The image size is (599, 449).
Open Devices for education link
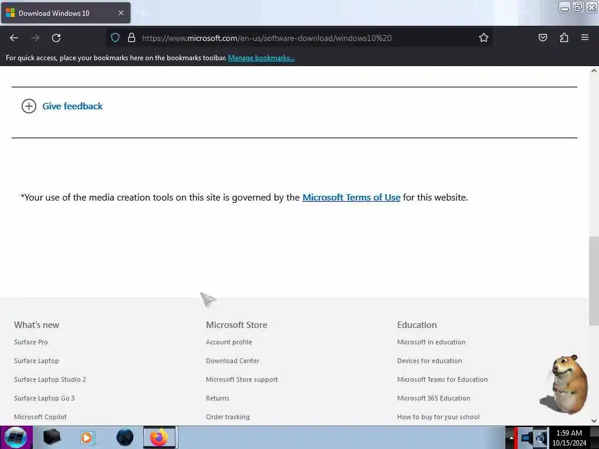click(429, 361)
